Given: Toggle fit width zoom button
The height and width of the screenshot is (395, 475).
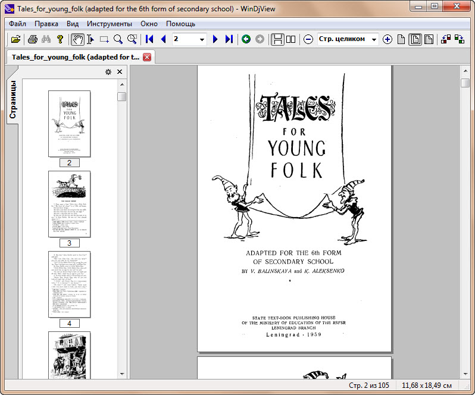Looking at the screenshot, I should pos(429,39).
